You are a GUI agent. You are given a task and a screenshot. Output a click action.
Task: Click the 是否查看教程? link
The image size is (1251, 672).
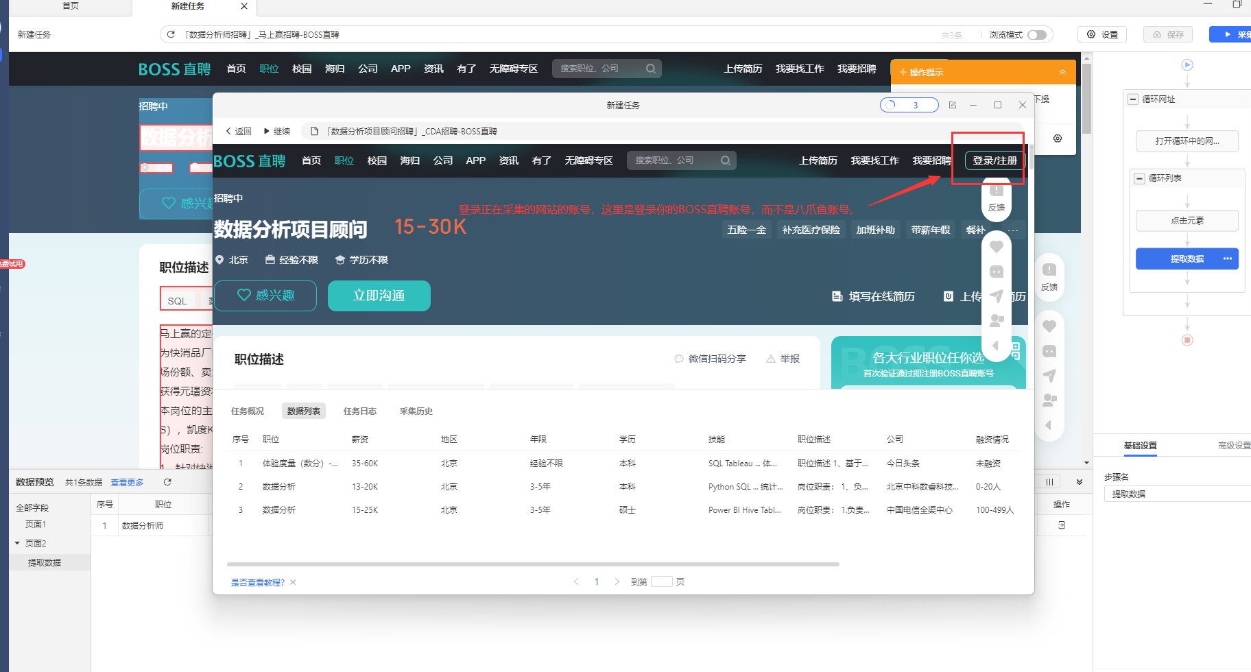coord(257,582)
